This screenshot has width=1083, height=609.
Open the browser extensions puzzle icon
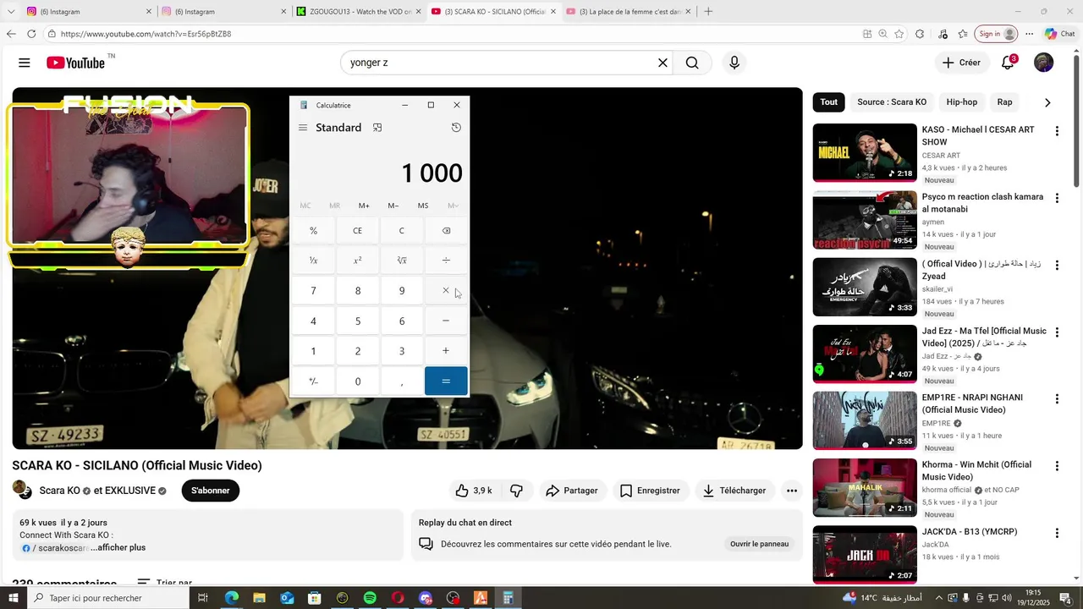pyautogui.click(x=920, y=34)
